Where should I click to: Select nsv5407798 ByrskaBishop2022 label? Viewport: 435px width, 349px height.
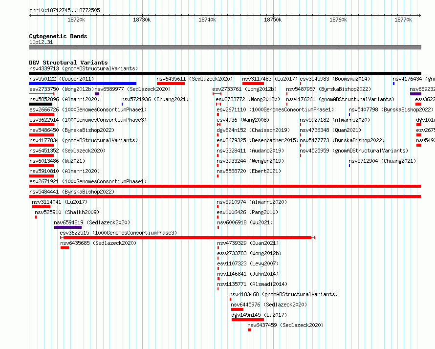[x=391, y=109]
